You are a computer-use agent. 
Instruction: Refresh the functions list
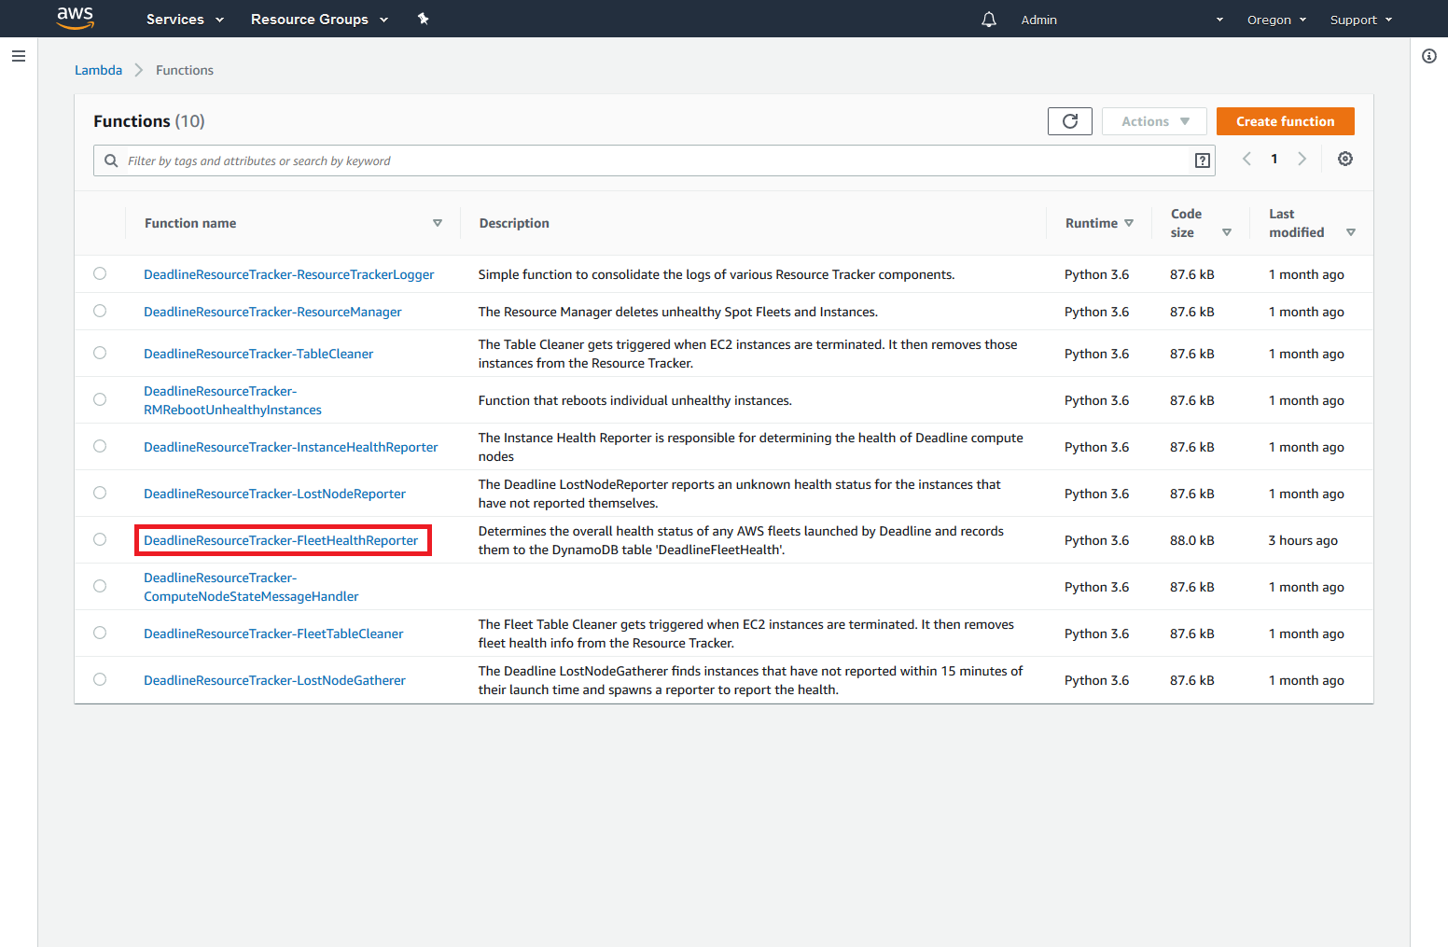(1070, 121)
